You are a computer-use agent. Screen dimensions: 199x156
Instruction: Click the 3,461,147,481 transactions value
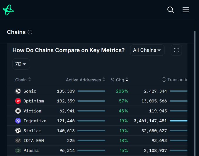point(150,121)
